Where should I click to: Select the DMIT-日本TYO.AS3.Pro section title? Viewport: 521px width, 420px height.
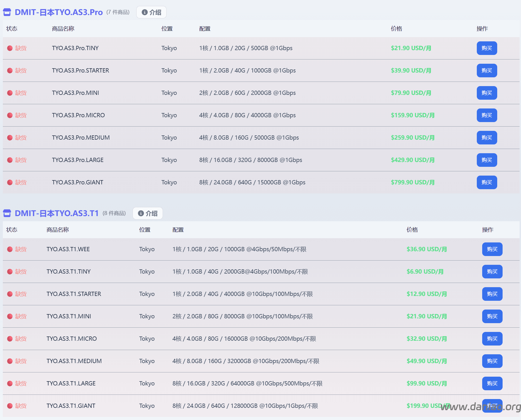point(59,12)
